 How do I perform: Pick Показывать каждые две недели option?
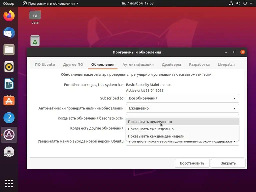tap(182, 136)
